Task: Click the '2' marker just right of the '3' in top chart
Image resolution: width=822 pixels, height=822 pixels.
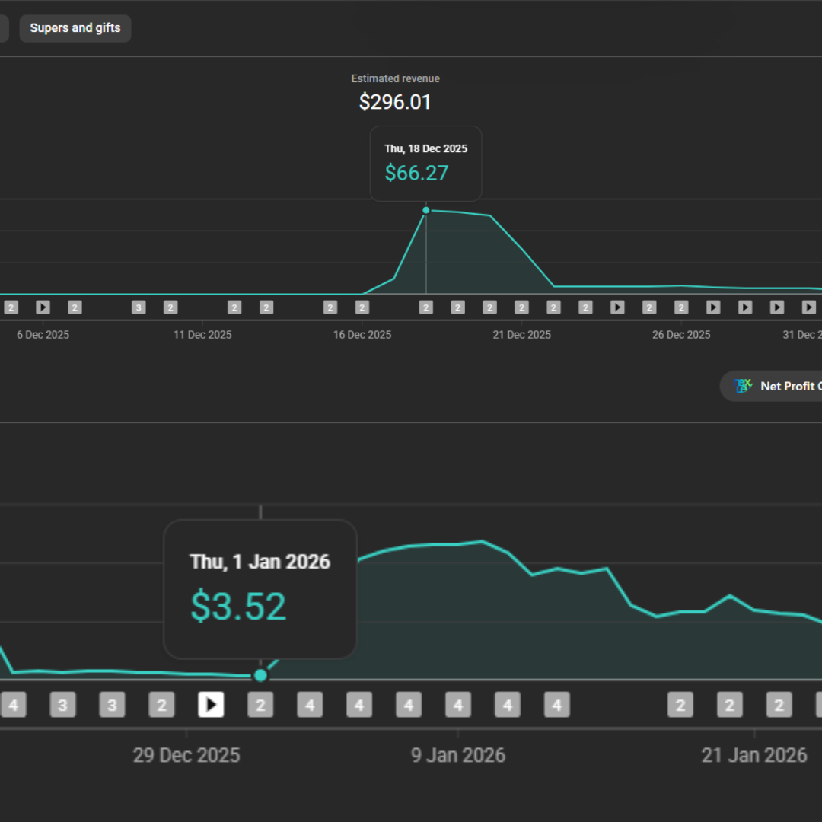Action: click(170, 307)
